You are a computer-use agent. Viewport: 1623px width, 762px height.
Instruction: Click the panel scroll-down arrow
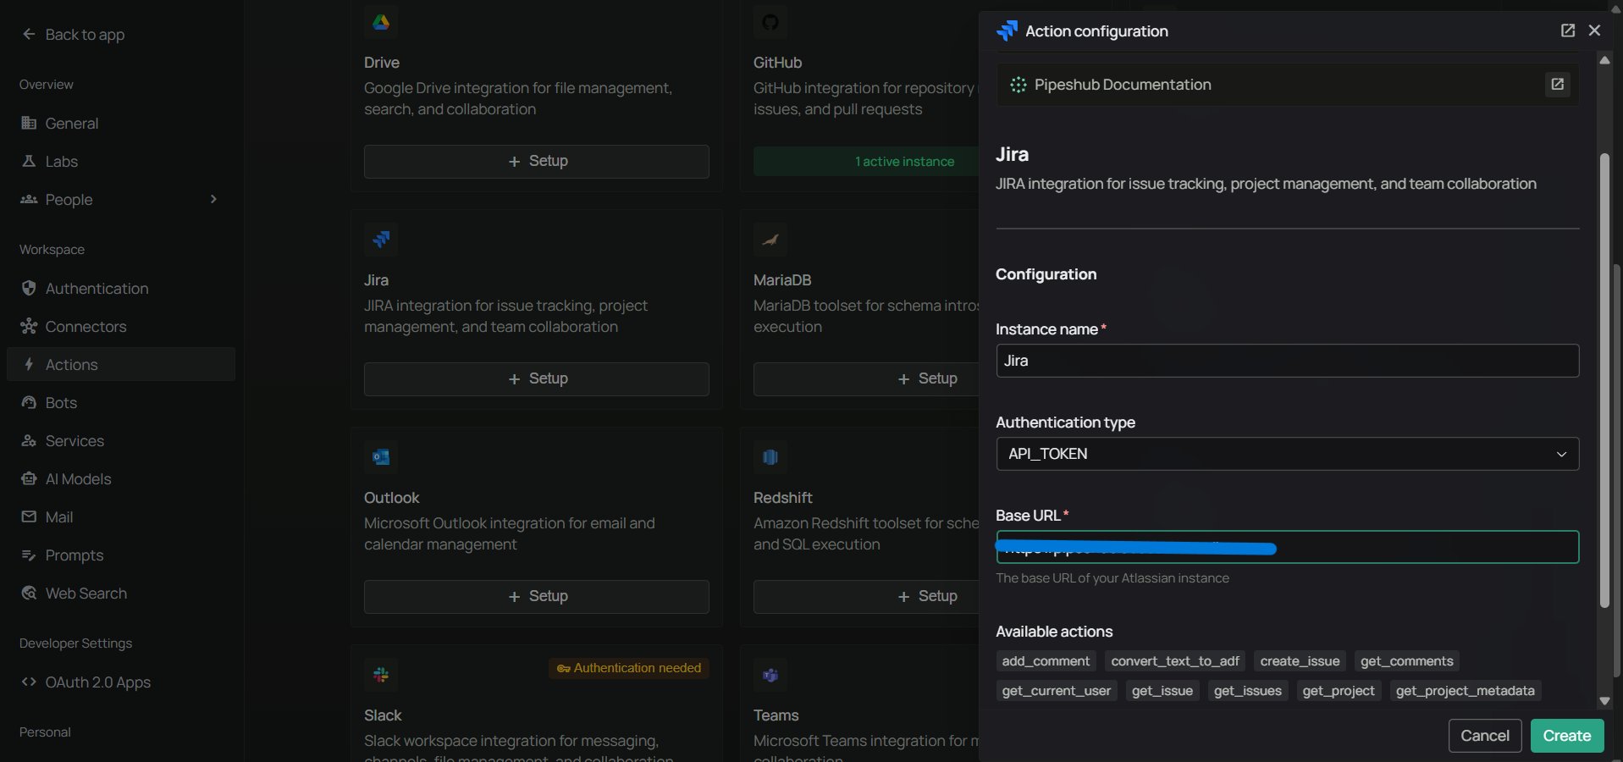[1604, 701]
